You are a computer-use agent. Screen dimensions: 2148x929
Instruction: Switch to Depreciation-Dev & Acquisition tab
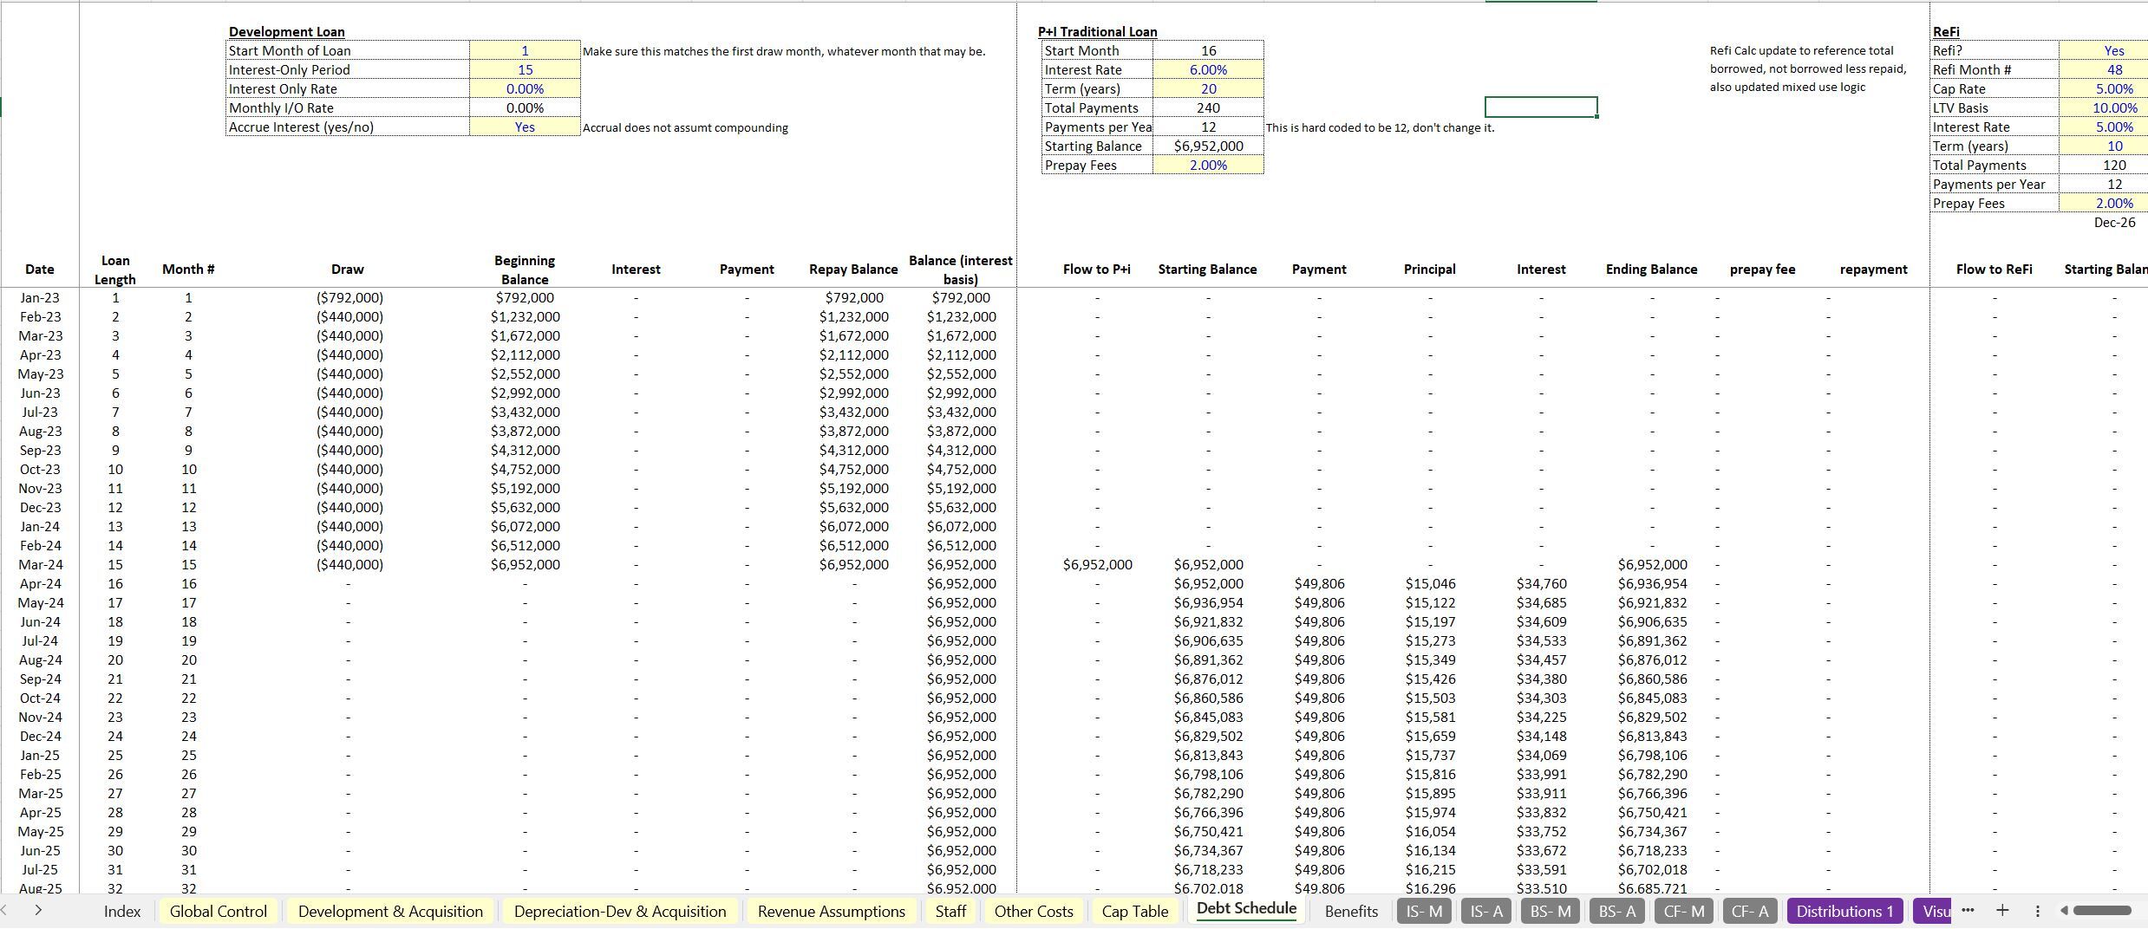620,912
